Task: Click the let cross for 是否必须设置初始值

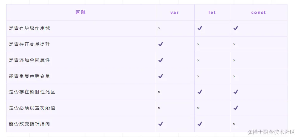Action: tap(198, 108)
